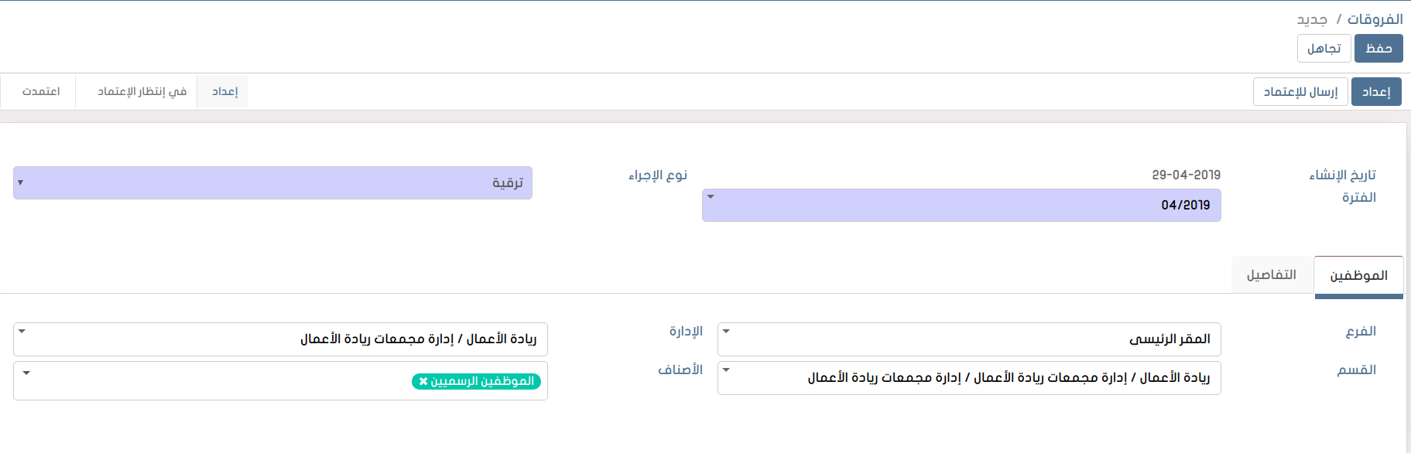Screen dimensions: 1411x453
Task: Open the القسم section dropdown arrow
Action: [x=726, y=370]
